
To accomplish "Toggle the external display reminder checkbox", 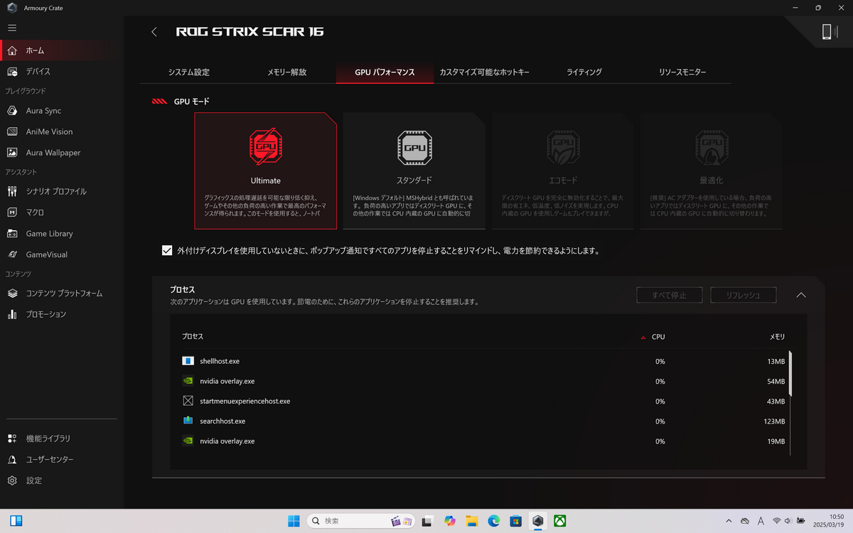I will 167,250.
